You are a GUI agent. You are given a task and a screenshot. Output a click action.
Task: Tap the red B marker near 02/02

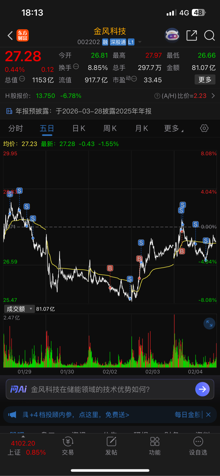(x=110, y=268)
